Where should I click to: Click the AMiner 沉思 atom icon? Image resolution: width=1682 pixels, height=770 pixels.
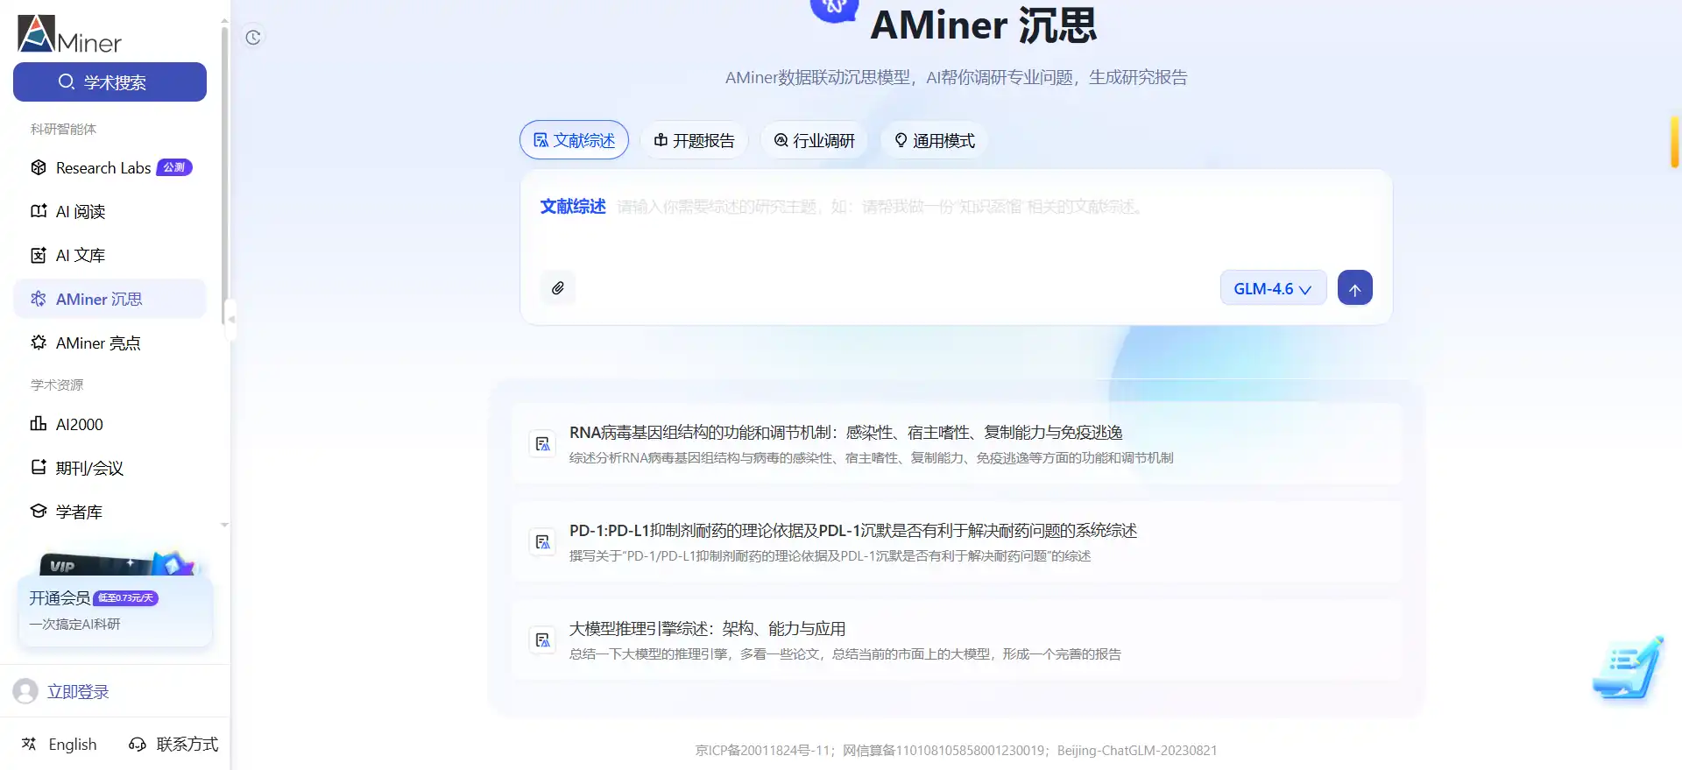39,299
